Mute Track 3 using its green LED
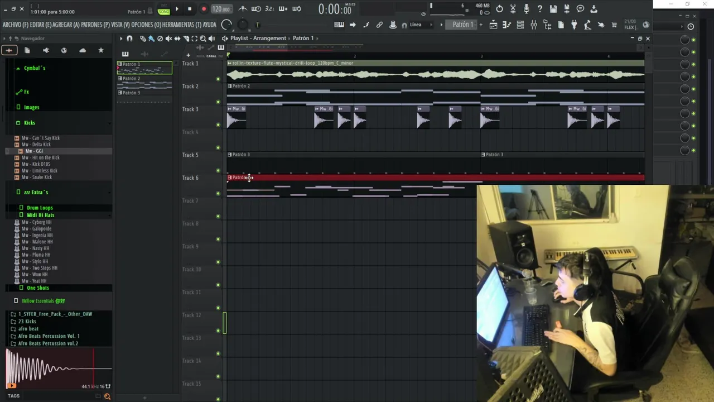The width and height of the screenshot is (714, 402). pyautogui.click(x=218, y=125)
